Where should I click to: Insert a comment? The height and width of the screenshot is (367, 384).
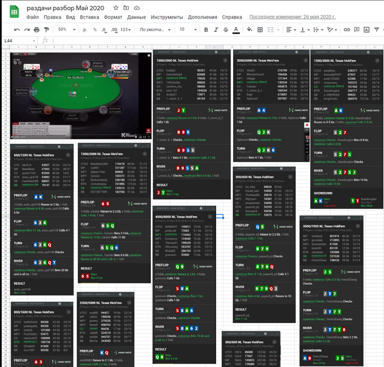(x=357, y=30)
